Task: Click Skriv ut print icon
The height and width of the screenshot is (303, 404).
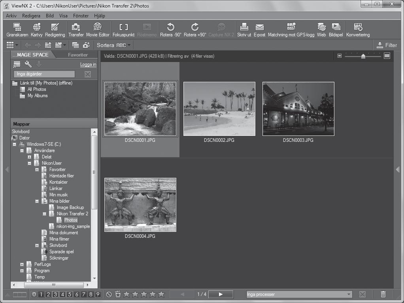Action: coord(244,30)
